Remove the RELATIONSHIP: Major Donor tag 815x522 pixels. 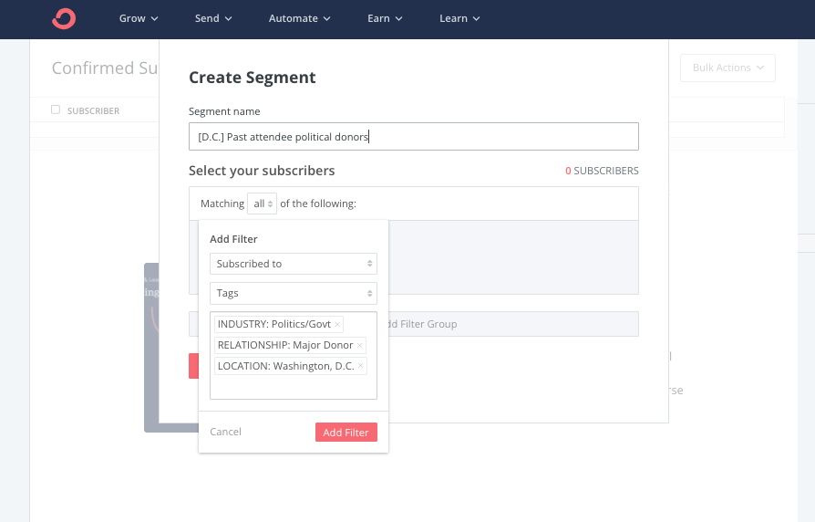click(360, 345)
